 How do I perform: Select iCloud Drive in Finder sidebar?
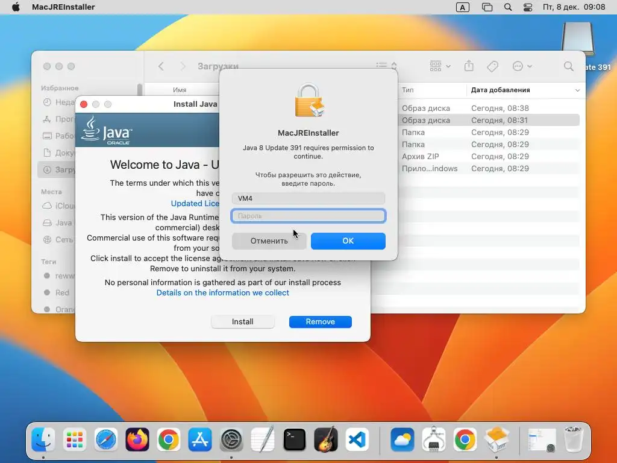(x=59, y=206)
